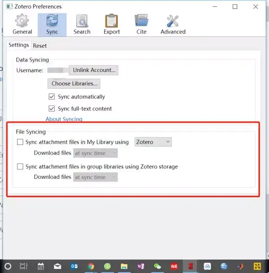Open group libraries Download files dropdown
This screenshot has height=273, width=269.
tap(95, 177)
